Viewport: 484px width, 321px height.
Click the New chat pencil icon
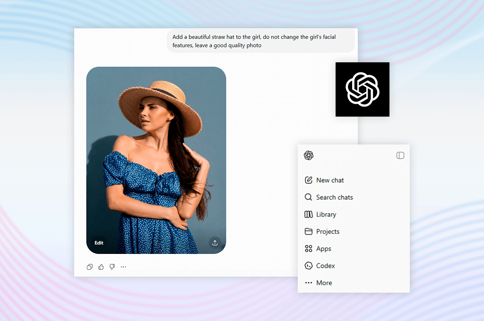point(308,180)
